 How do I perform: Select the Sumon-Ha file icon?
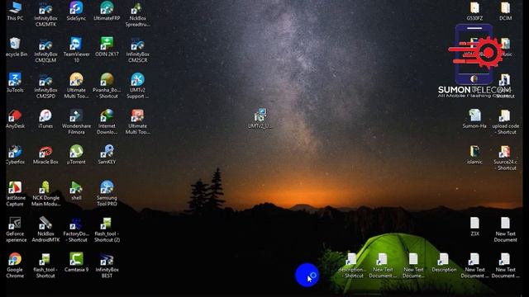click(474, 119)
